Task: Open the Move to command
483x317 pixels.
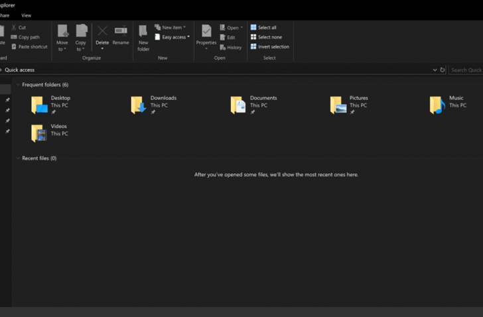Action: [62, 38]
